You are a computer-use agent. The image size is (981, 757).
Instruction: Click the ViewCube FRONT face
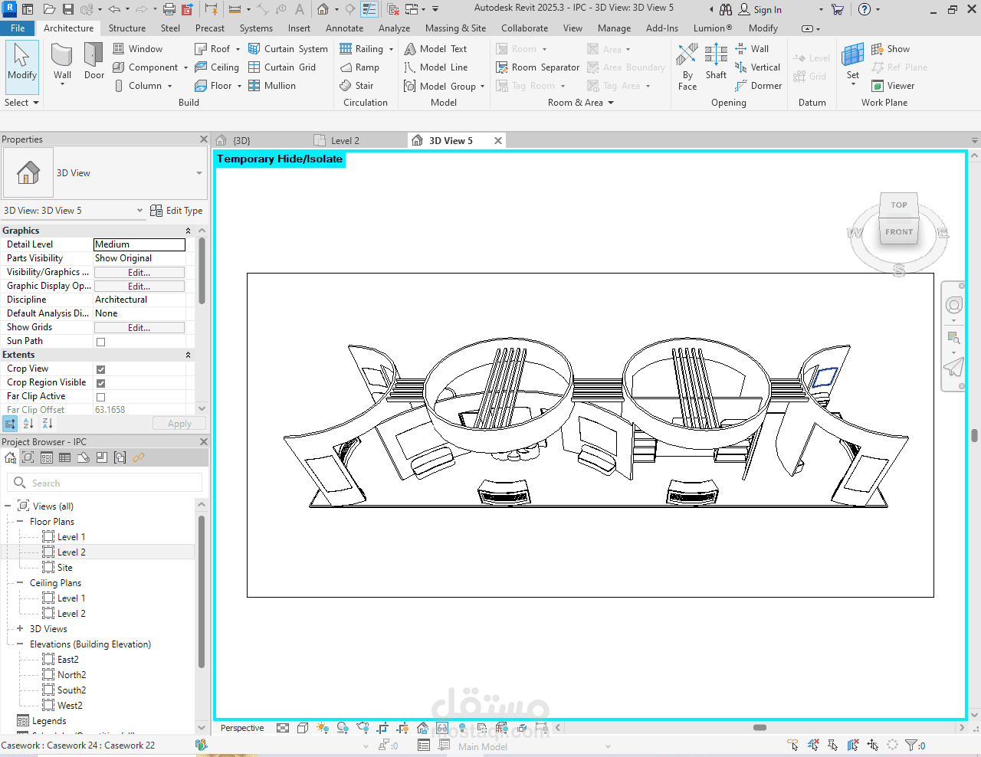[x=898, y=232]
